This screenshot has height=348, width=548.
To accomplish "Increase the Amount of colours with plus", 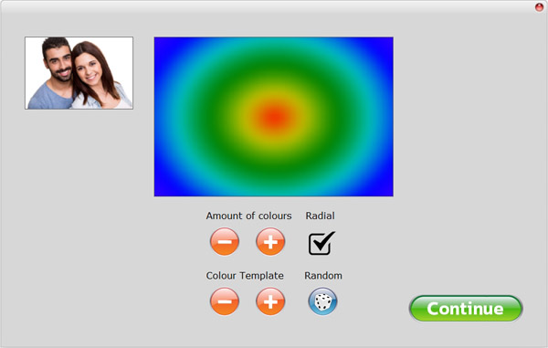I will coord(270,241).
